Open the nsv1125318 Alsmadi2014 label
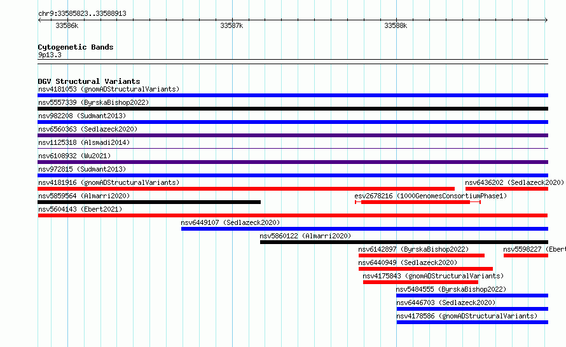The width and height of the screenshot is (566, 347). pyautogui.click(x=84, y=142)
